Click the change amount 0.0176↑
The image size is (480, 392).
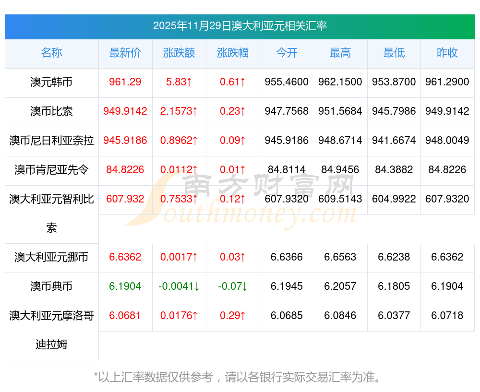coord(179,316)
